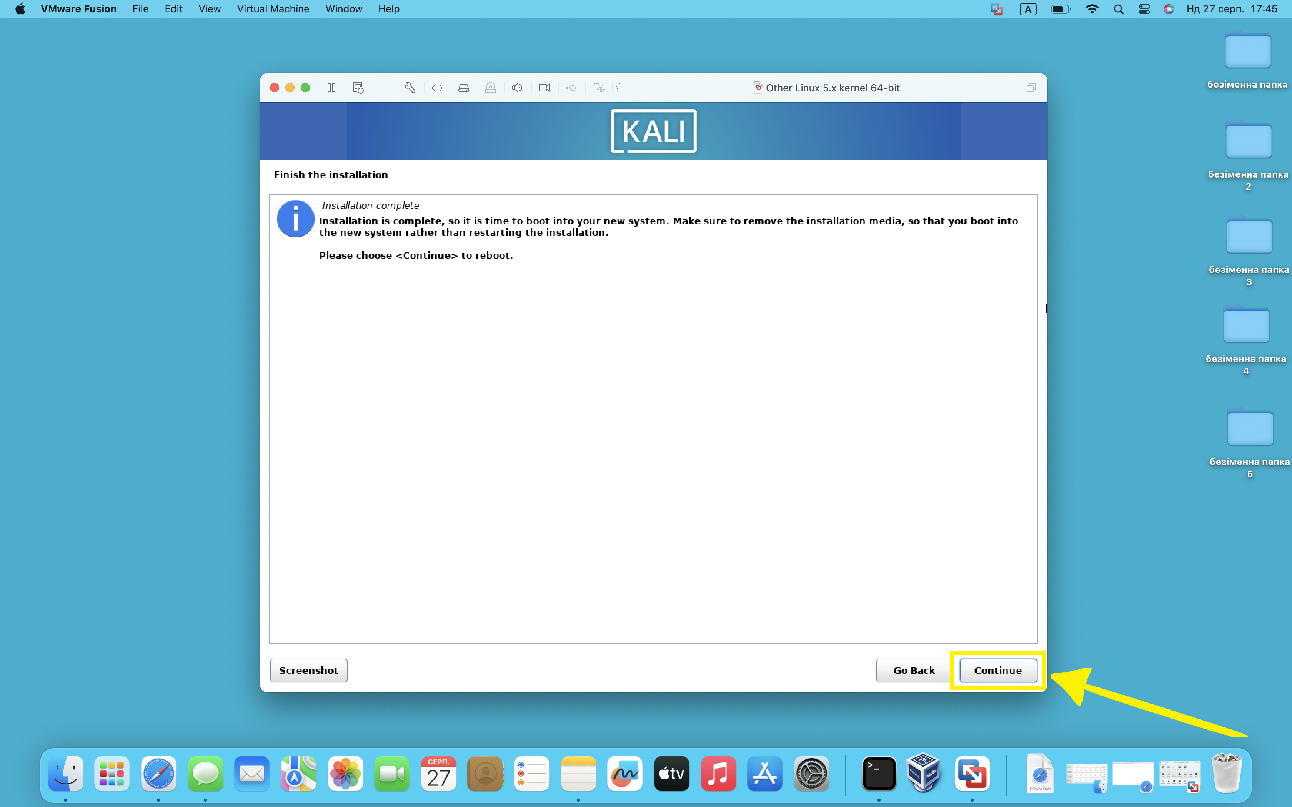1292x807 pixels.
Task: Open the Downloads file in the Dock
Action: point(1039,773)
